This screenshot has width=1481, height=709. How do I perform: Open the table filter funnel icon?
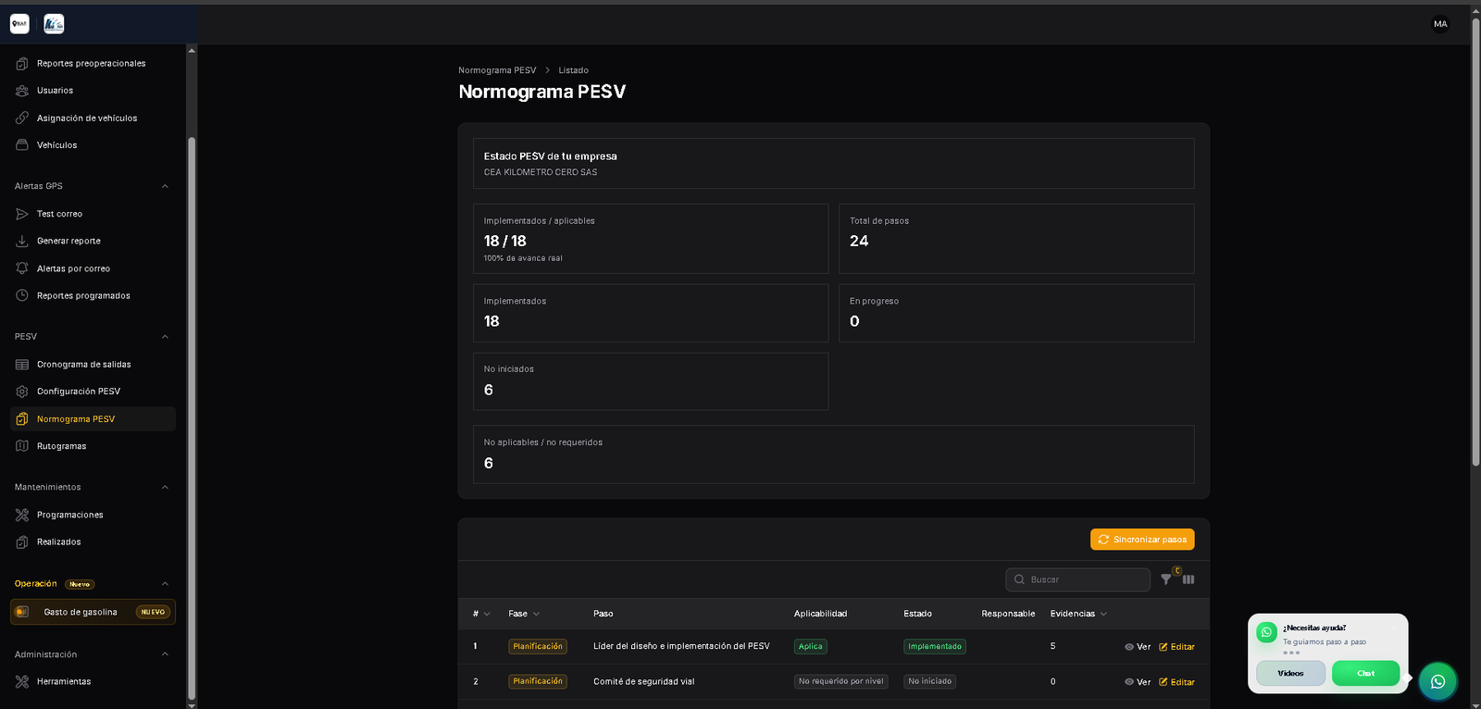1165,579
